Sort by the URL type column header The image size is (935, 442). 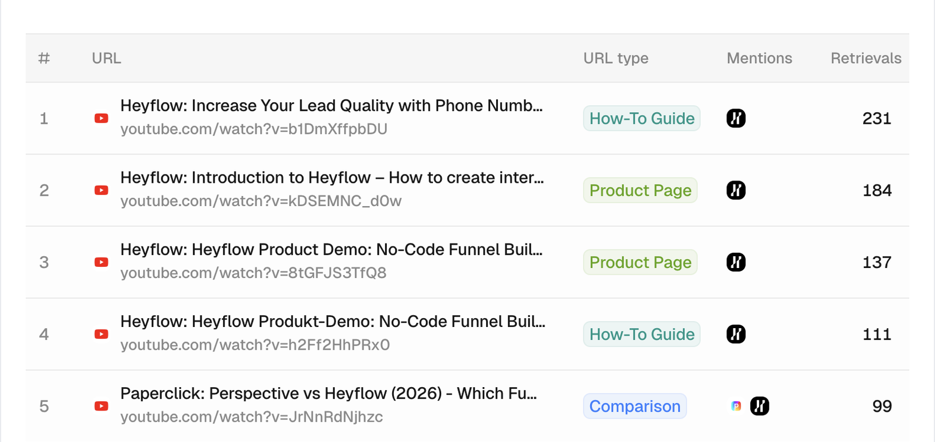click(616, 58)
